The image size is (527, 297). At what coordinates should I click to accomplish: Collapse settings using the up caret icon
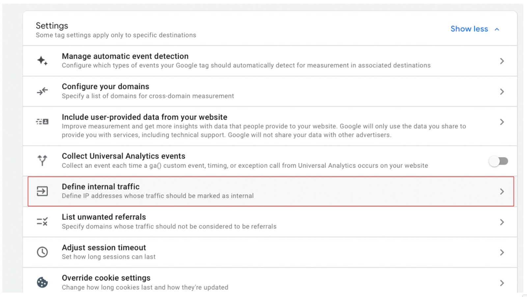point(497,29)
